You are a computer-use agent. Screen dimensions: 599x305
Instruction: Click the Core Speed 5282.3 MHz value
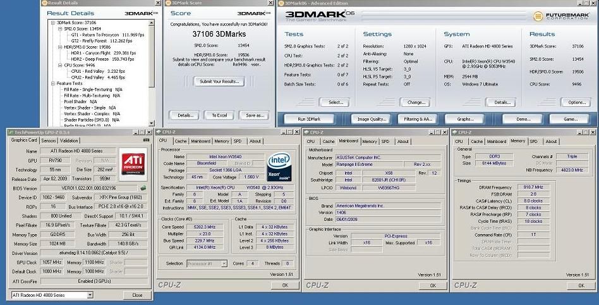pyautogui.click(x=205, y=227)
